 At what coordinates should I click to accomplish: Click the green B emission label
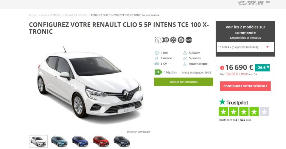pyautogui.click(x=158, y=72)
